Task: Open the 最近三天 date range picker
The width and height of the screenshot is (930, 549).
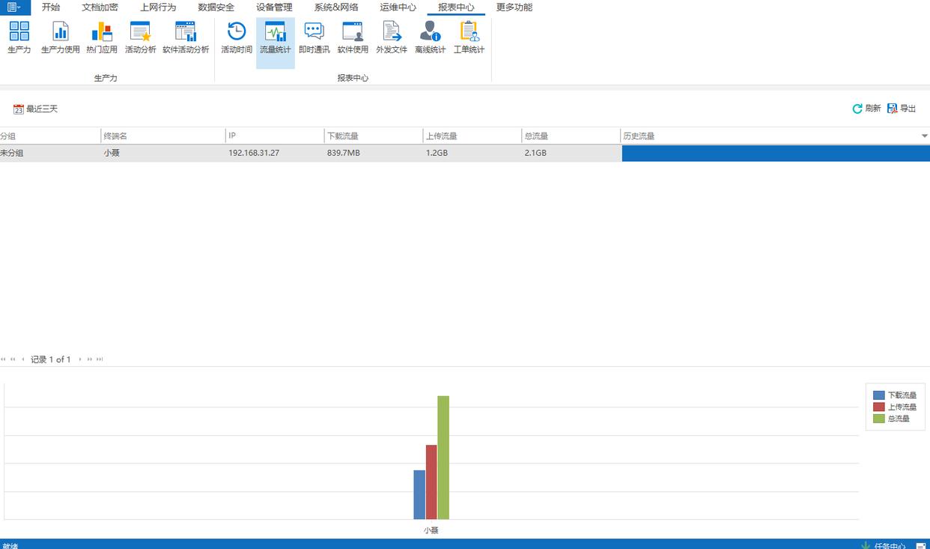Action: click(36, 109)
